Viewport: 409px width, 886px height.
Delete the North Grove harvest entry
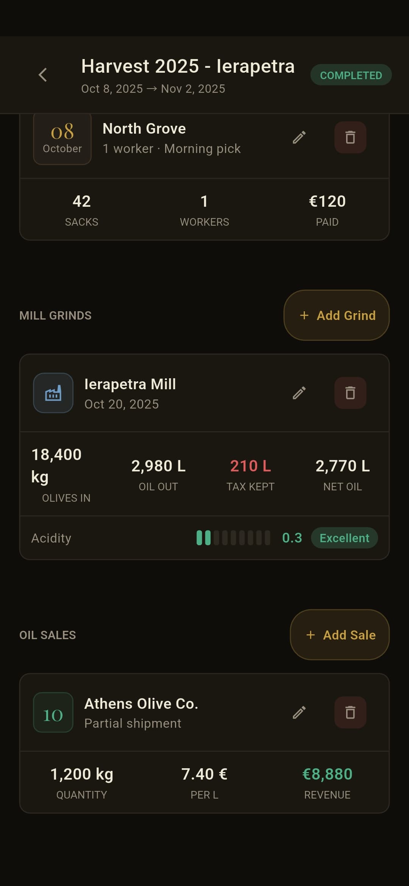[350, 137]
